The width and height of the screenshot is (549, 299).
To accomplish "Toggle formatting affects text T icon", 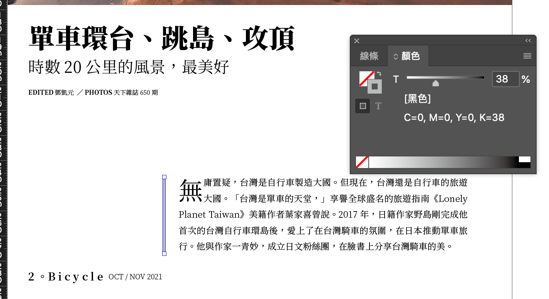I will pyautogui.click(x=378, y=106).
